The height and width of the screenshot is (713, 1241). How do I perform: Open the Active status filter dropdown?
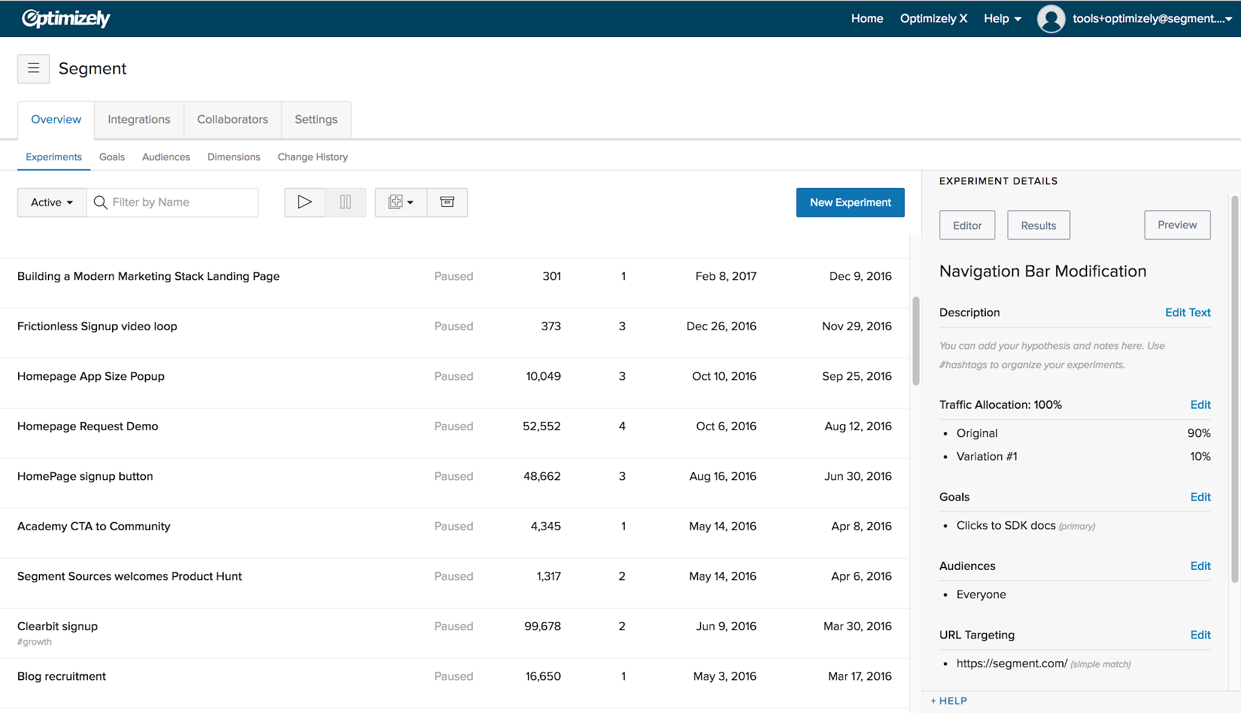[x=52, y=202]
